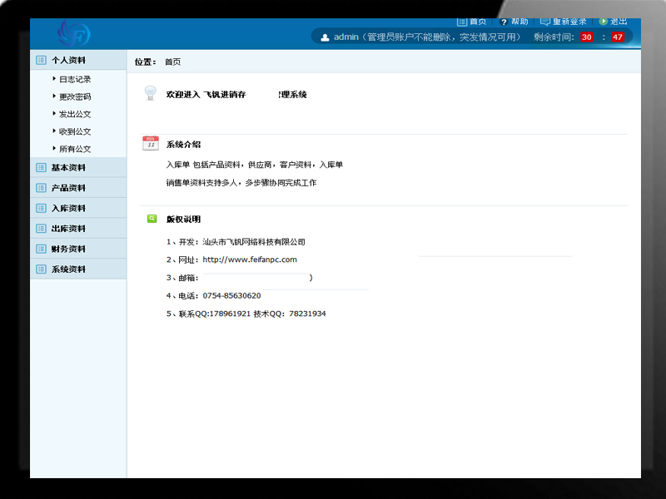The width and height of the screenshot is (666, 499).
Task: Expand the 基本资料 sidebar section
Action: (68, 167)
